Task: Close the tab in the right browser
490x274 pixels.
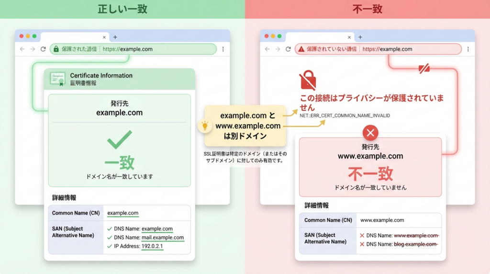Action: coord(349,37)
